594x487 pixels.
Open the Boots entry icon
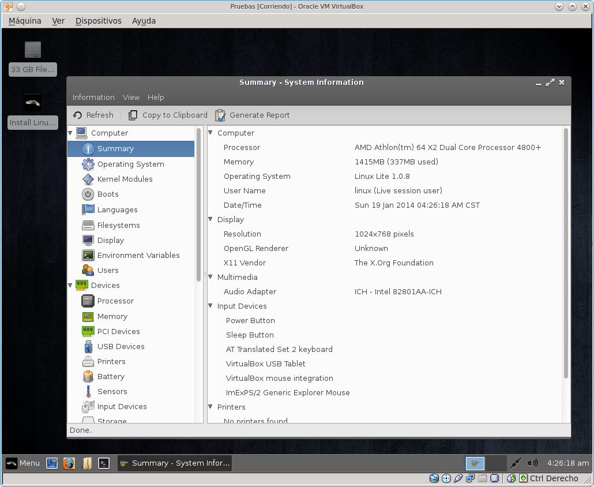tap(88, 194)
